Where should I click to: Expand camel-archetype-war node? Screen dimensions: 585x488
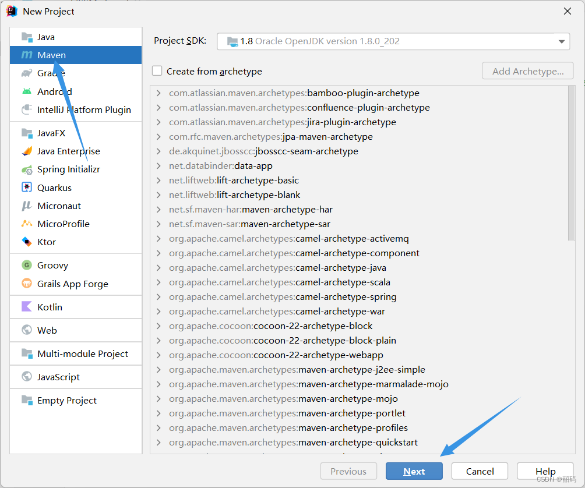click(158, 312)
